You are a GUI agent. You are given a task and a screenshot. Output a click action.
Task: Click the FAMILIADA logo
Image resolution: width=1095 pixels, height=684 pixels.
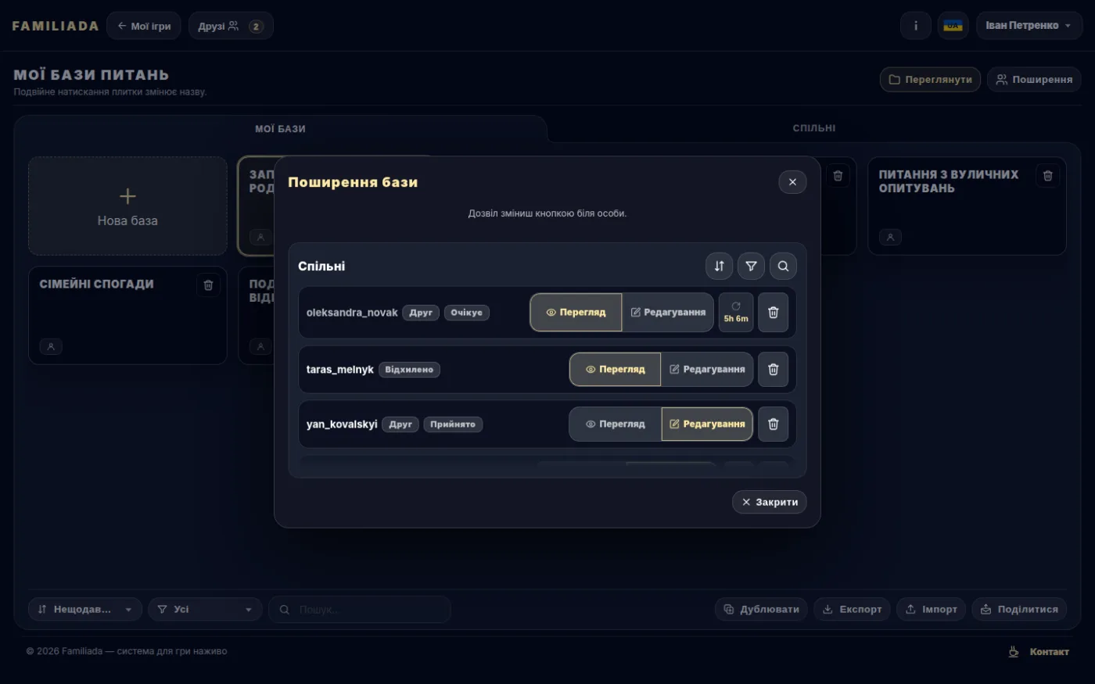click(x=56, y=26)
